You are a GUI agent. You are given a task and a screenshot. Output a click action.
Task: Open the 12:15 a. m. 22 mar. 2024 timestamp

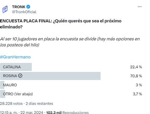click(22, 112)
